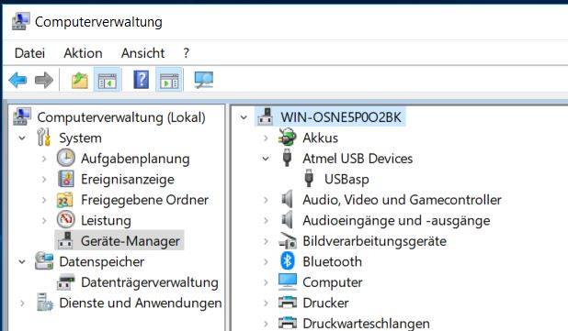Collapse the Atmel USB Devices category
The image size is (568, 331).
[x=266, y=159]
